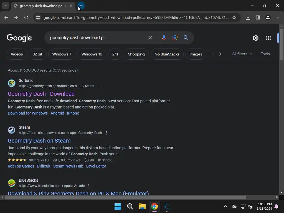Viewport: 284px width, 213px height.
Task: Click the BlueStacks site favicon
Action: [12, 183]
